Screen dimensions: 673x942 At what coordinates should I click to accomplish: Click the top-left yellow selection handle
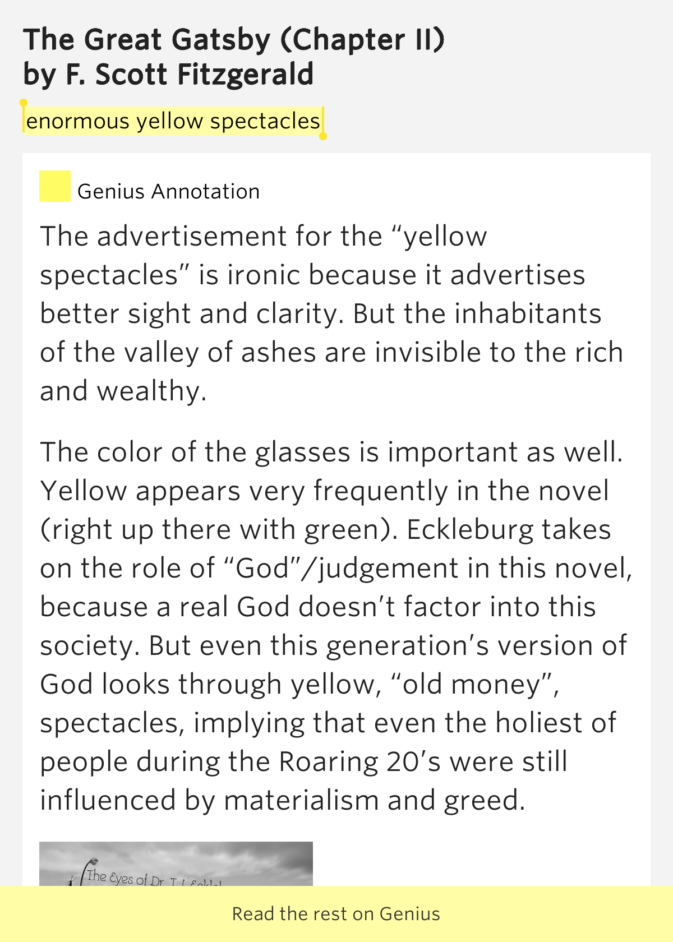click(x=24, y=103)
